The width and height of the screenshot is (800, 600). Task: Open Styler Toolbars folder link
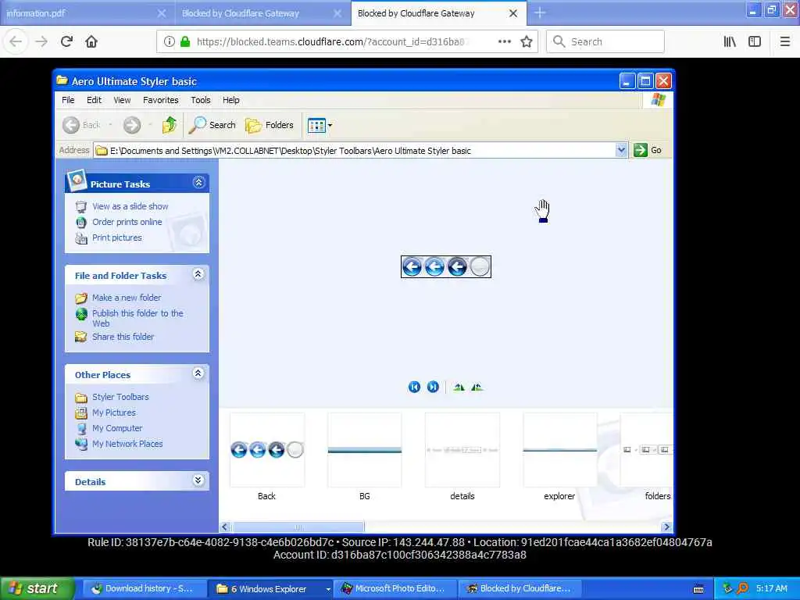pyautogui.click(x=120, y=397)
